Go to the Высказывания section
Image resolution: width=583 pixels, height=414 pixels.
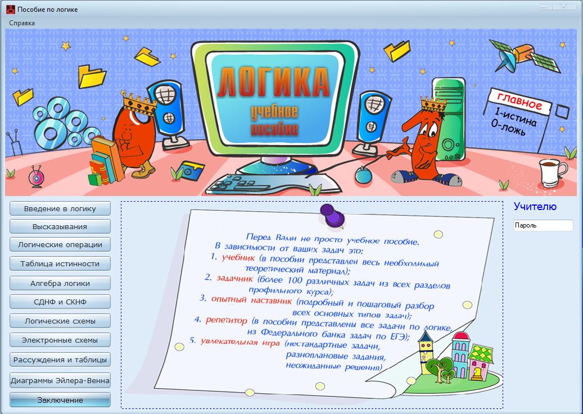click(x=60, y=226)
